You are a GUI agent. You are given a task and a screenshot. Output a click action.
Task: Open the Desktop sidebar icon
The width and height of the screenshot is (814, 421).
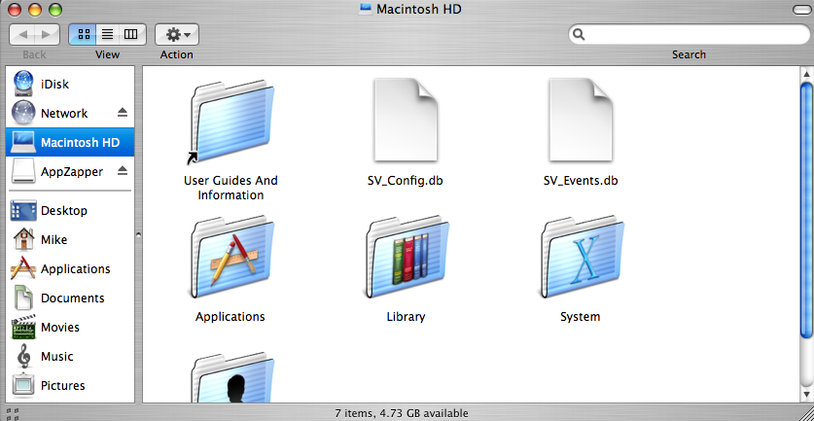[x=23, y=210]
